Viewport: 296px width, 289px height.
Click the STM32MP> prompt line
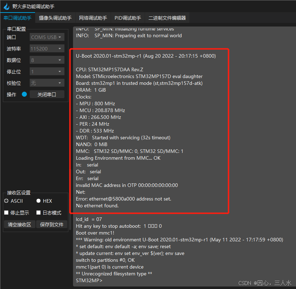tap(89, 280)
